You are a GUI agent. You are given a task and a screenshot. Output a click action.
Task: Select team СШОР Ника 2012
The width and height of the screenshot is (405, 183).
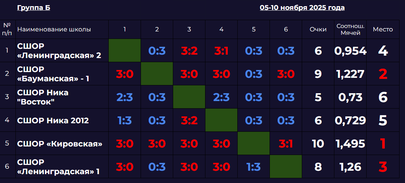pyautogui.click(x=53, y=121)
